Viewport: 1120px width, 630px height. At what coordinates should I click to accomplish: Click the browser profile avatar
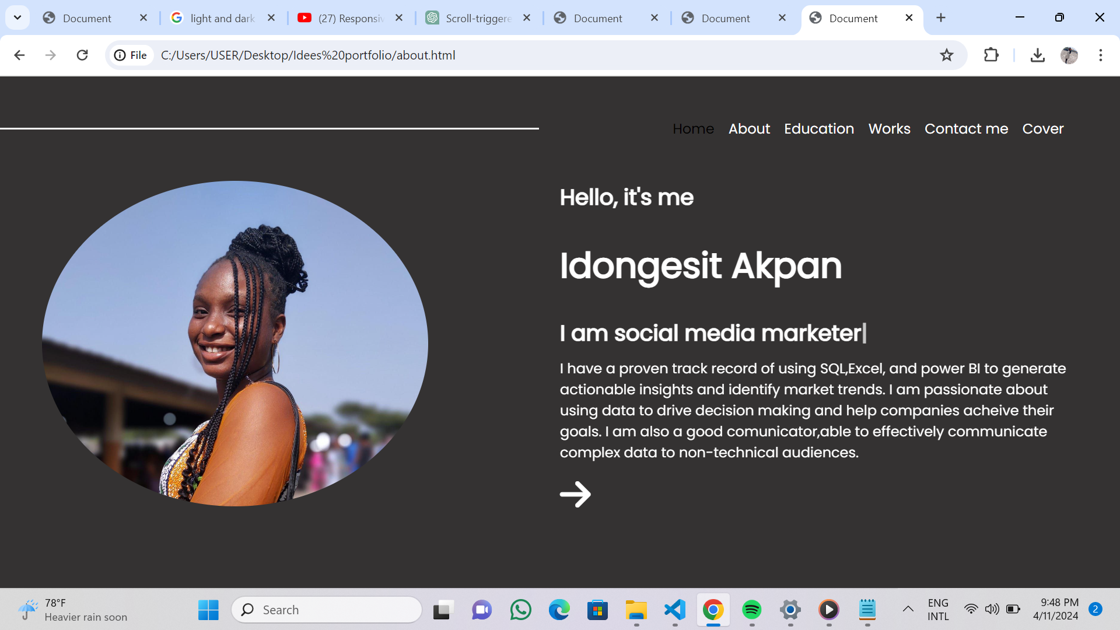[1069, 55]
